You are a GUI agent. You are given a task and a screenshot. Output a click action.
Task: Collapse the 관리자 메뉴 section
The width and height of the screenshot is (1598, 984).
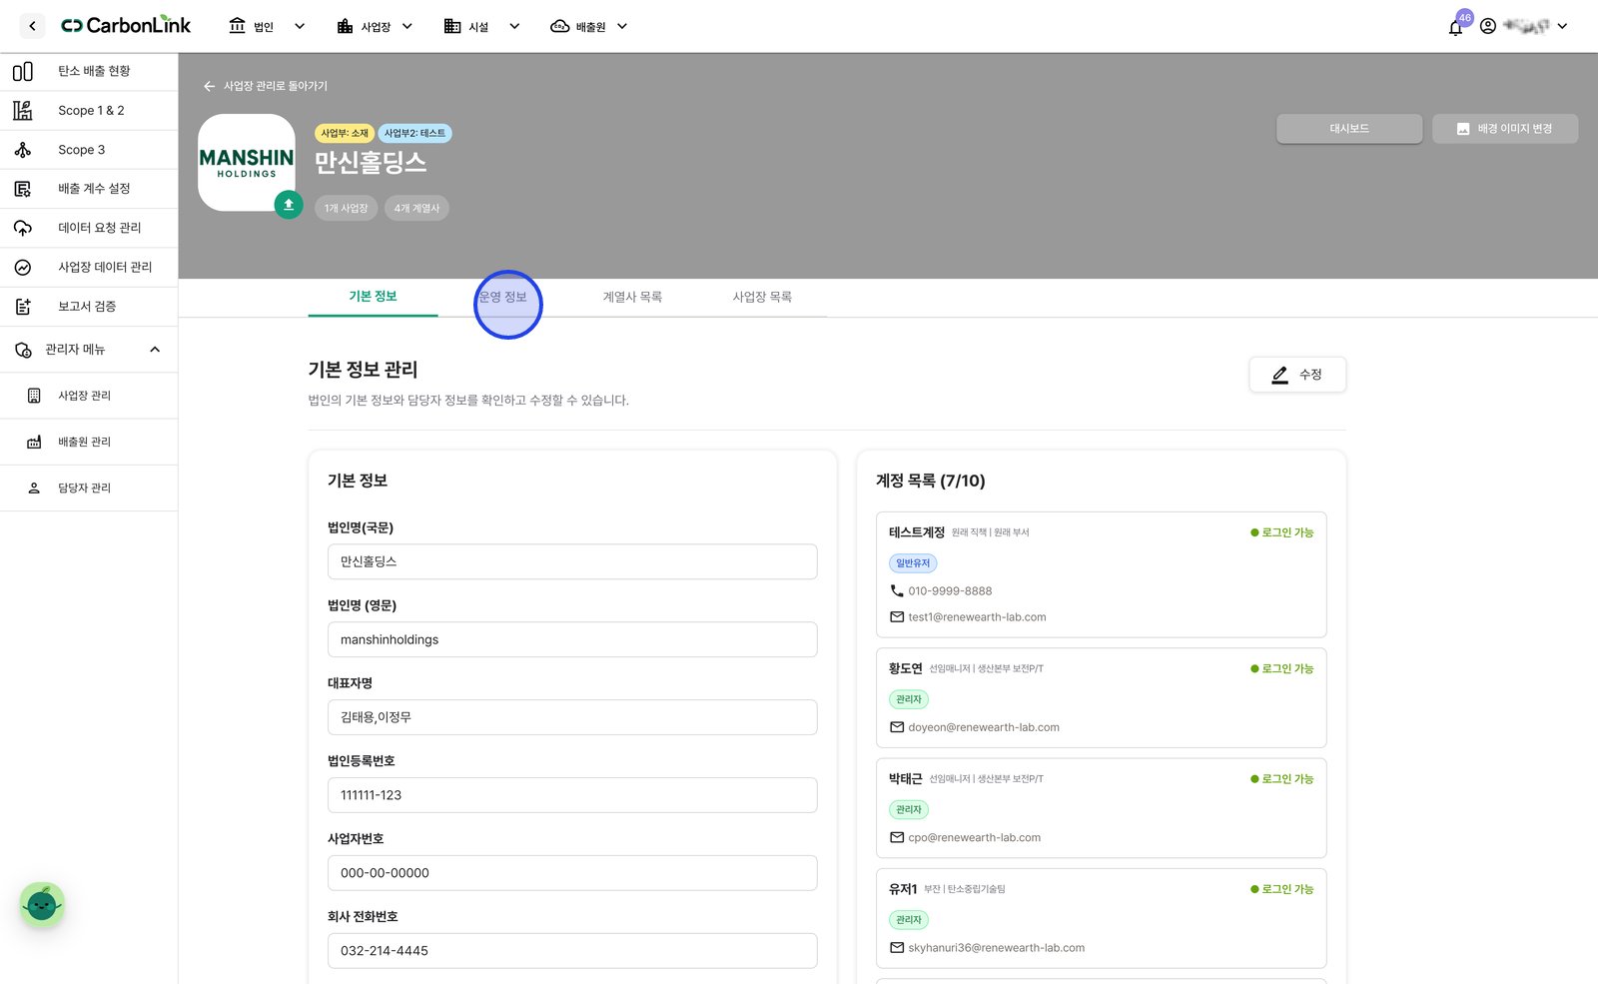(x=155, y=350)
